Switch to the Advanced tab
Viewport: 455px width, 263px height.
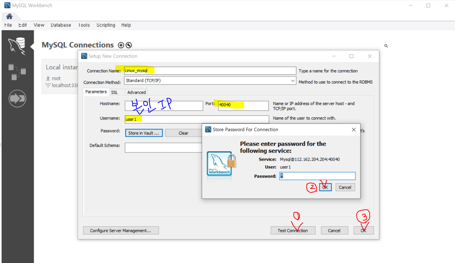point(136,92)
